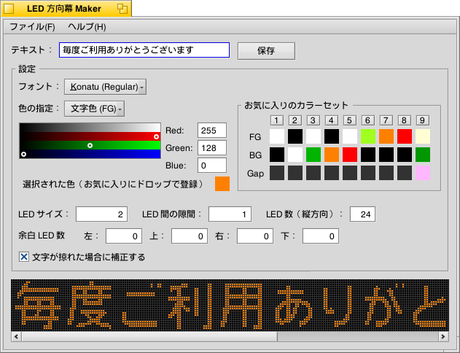Open the Konatu (Regular) font dropdown

tap(105, 87)
